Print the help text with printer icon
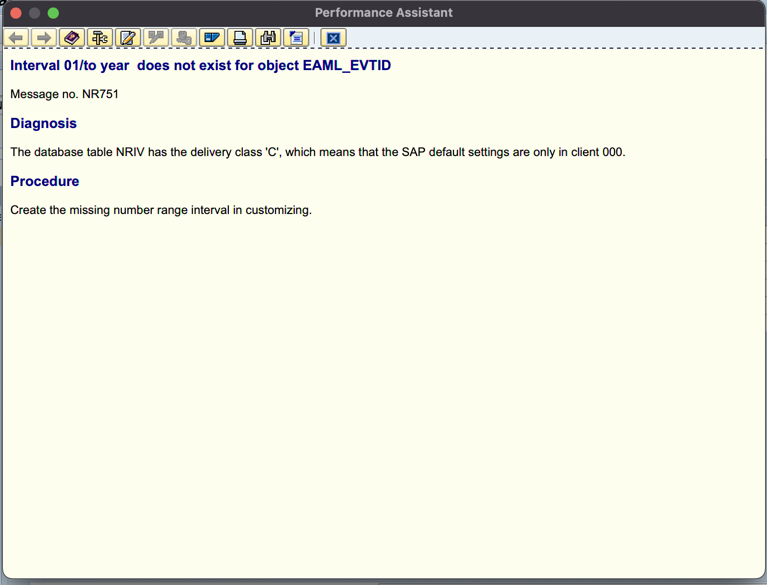767x585 pixels. click(x=240, y=38)
